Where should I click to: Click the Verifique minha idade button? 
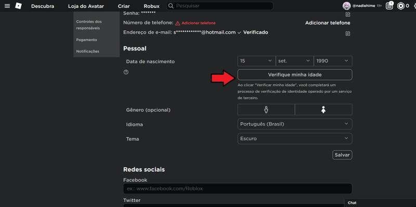click(295, 75)
